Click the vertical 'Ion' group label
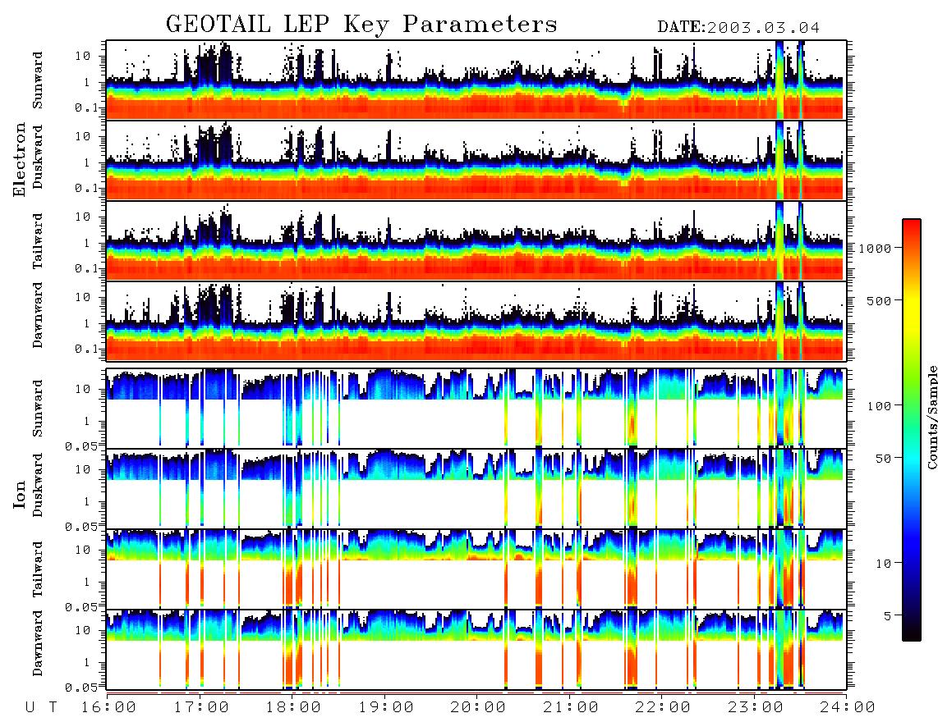This screenshot has width=938, height=722. tap(20, 494)
